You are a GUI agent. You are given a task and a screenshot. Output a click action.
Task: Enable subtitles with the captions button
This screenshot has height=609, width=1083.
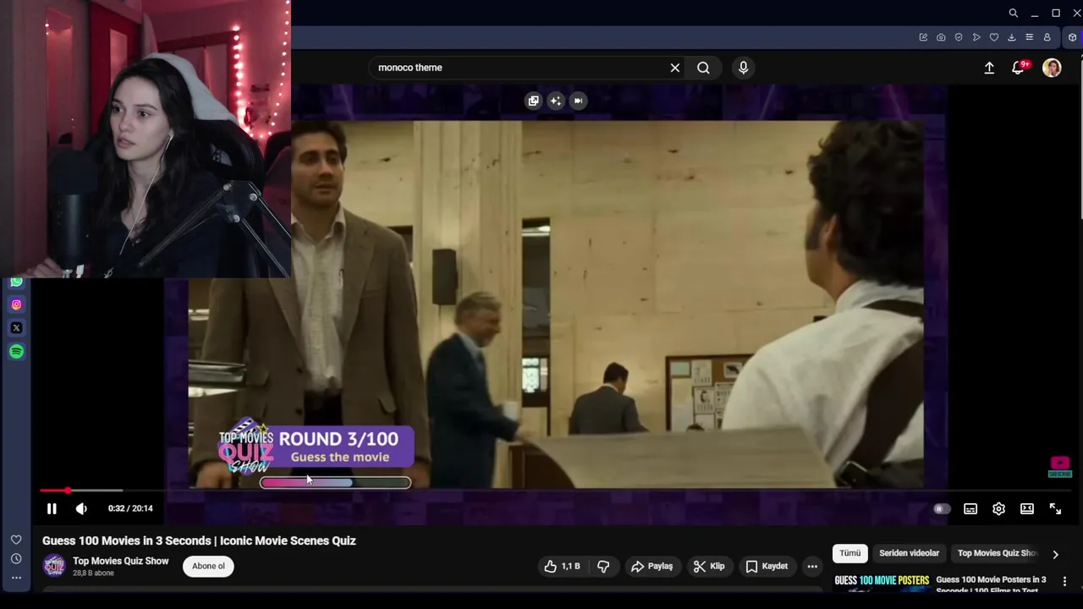coord(970,508)
